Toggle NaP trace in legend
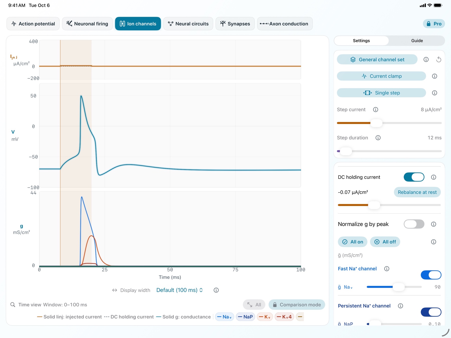Image resolution: width=451 pixels, height=338 pixels. click(245, 317)
